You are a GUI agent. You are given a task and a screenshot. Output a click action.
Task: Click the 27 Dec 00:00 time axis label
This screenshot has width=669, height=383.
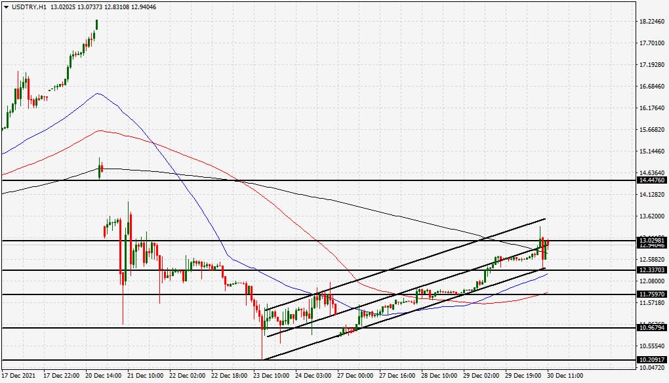click(x=355, y=376)
